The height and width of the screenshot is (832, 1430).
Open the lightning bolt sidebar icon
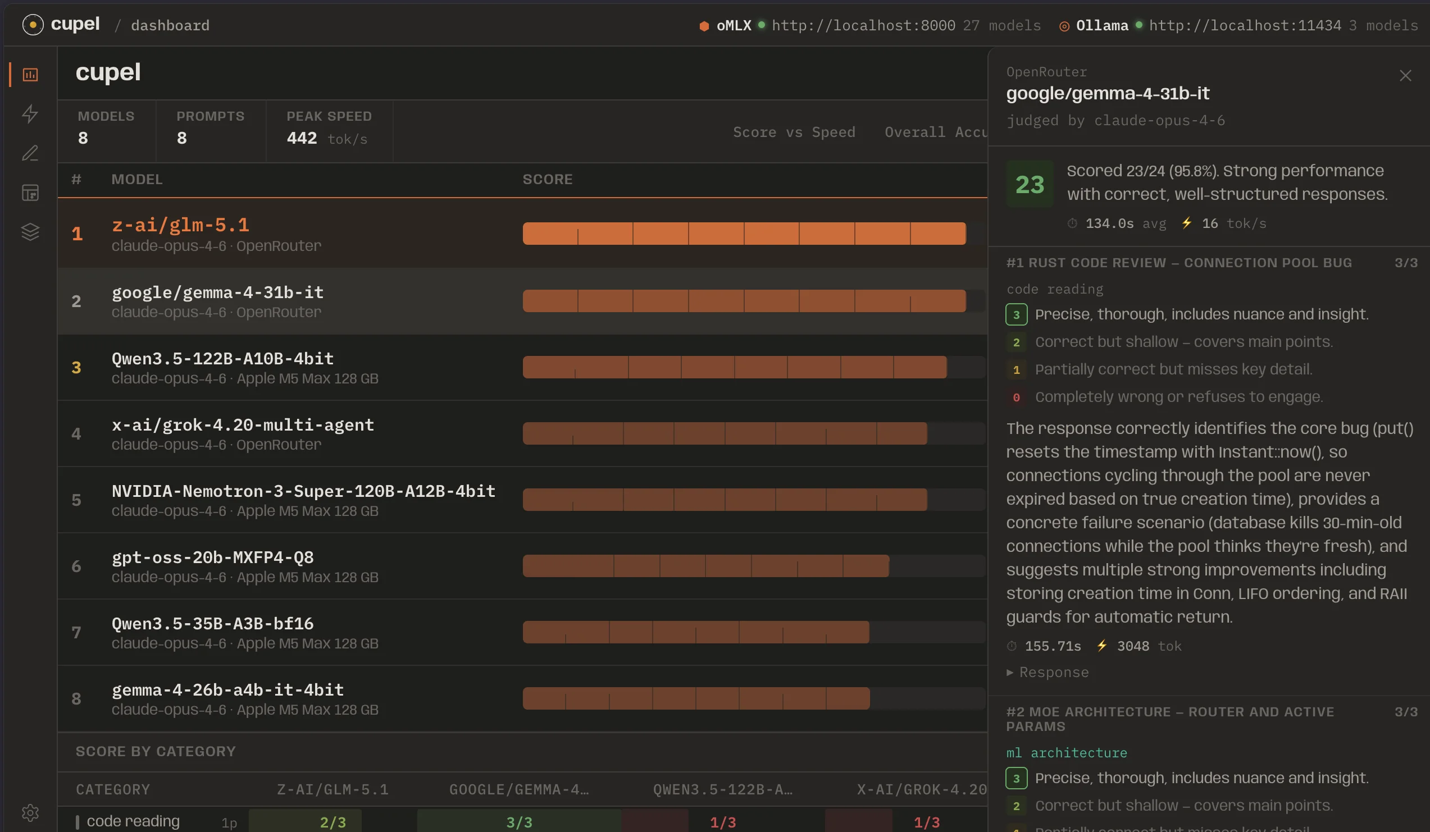pyautogui.click(x=30, y=114)
